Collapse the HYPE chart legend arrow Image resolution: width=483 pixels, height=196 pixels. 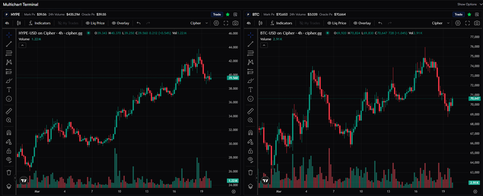tap(22, 45)
